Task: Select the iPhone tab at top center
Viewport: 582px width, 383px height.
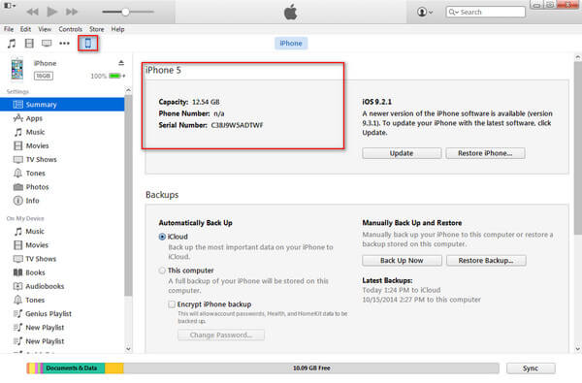Action: coord(291,43)
